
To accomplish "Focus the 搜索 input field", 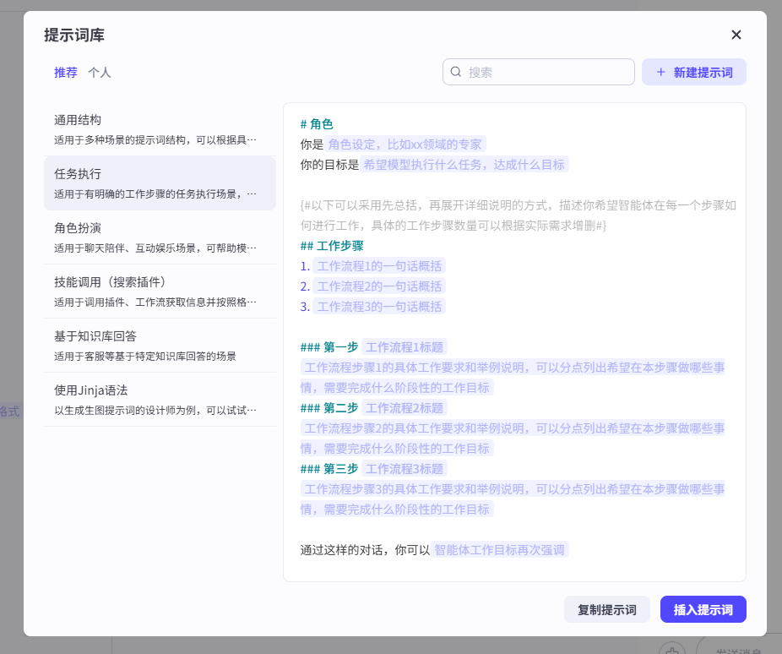I will pyautogui.click(x=539, y=72).
